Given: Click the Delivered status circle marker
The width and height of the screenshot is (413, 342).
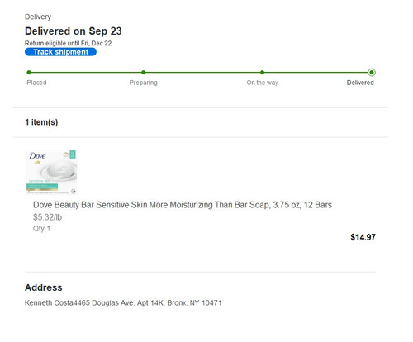Looking at the screenshot, I should tap(372, 73).
